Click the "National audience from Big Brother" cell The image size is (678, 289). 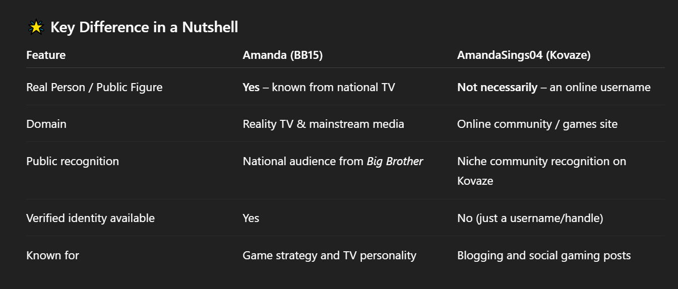333,161
